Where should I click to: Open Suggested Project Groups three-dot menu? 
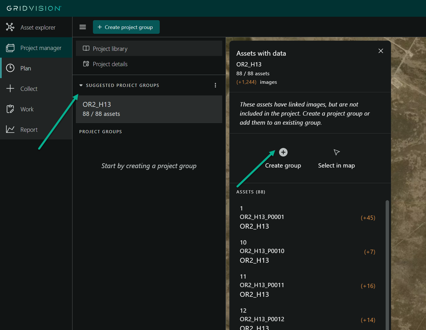coord(215,85)
